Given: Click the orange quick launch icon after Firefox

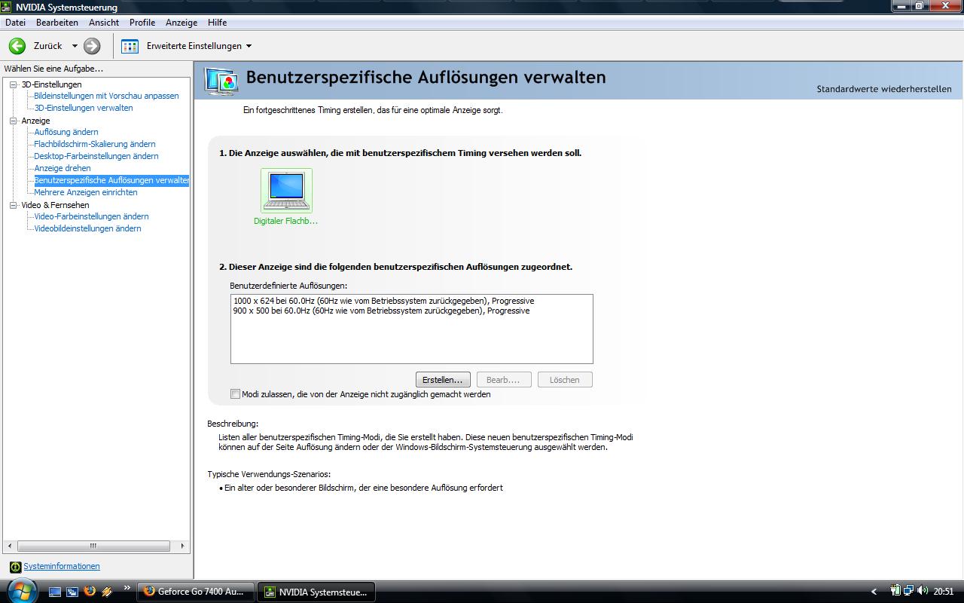Looking at the screenshot, I should tap(107, 592).
